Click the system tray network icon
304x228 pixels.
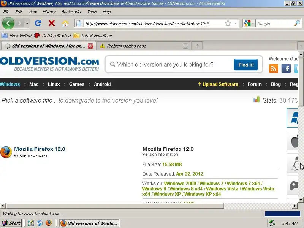pyautogui.click(x=272, y=223)
